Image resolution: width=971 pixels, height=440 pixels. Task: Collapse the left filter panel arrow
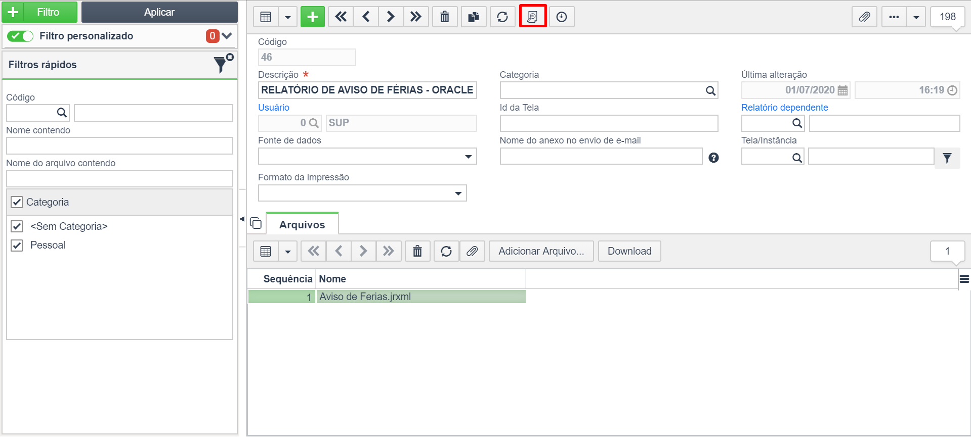pyautogui.click(x=242, y=219)
